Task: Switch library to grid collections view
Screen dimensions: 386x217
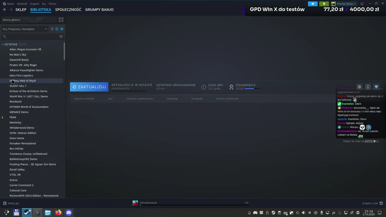Action: [x=61, y=20]
